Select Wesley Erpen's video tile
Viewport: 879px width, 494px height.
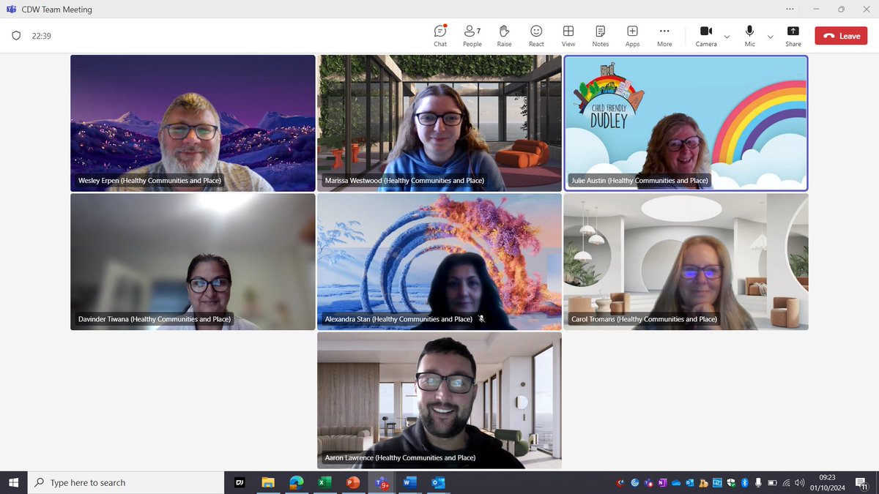coord(193,123)
